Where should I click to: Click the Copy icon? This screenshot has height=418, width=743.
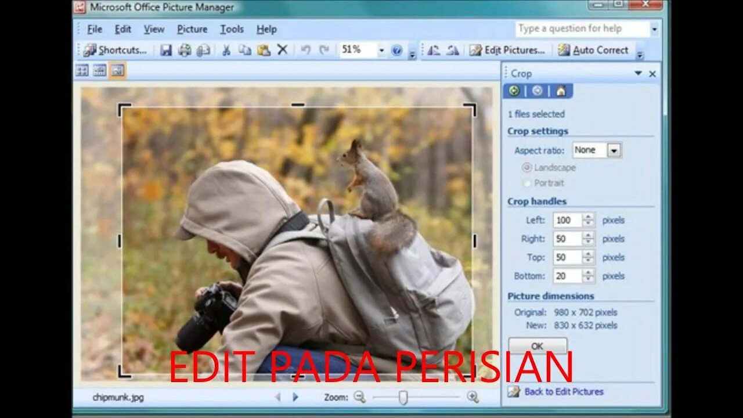[245, 51]
